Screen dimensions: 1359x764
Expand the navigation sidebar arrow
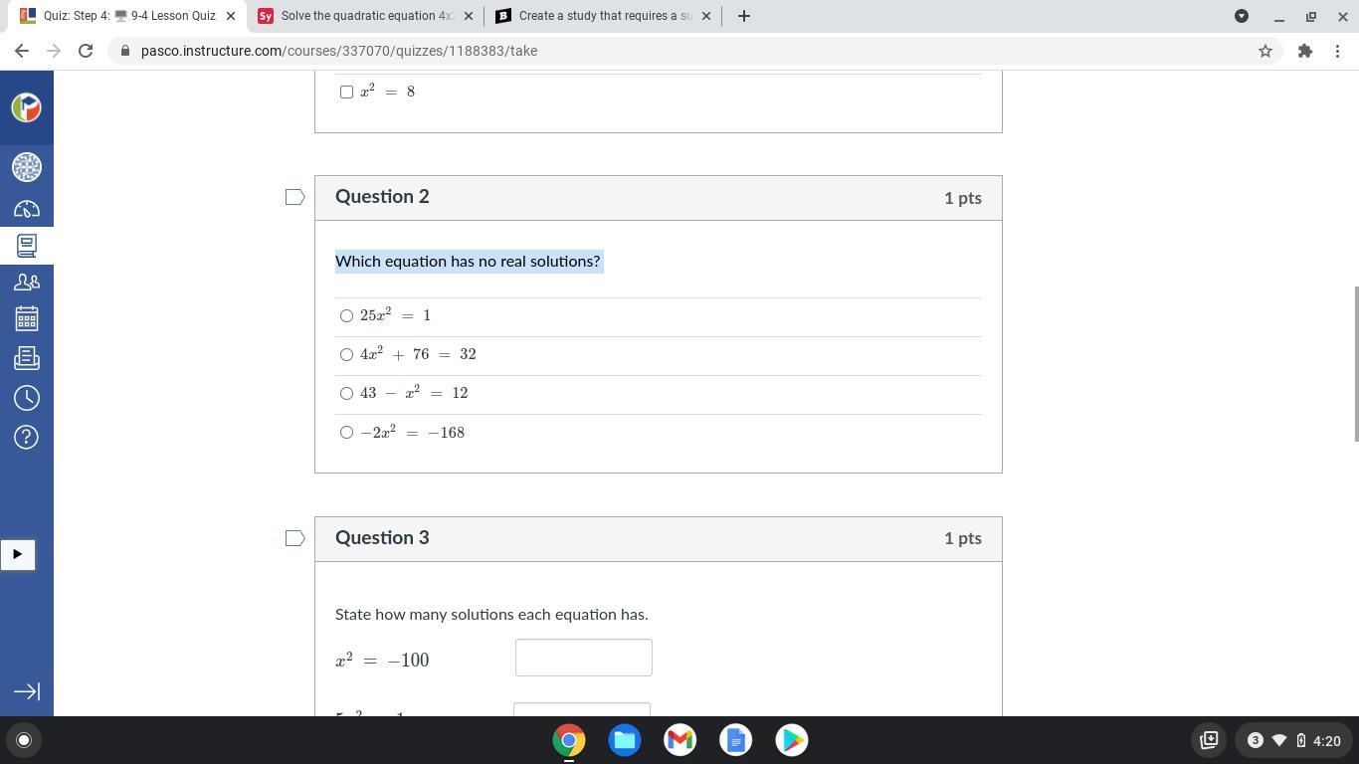(x=27, y=691)
